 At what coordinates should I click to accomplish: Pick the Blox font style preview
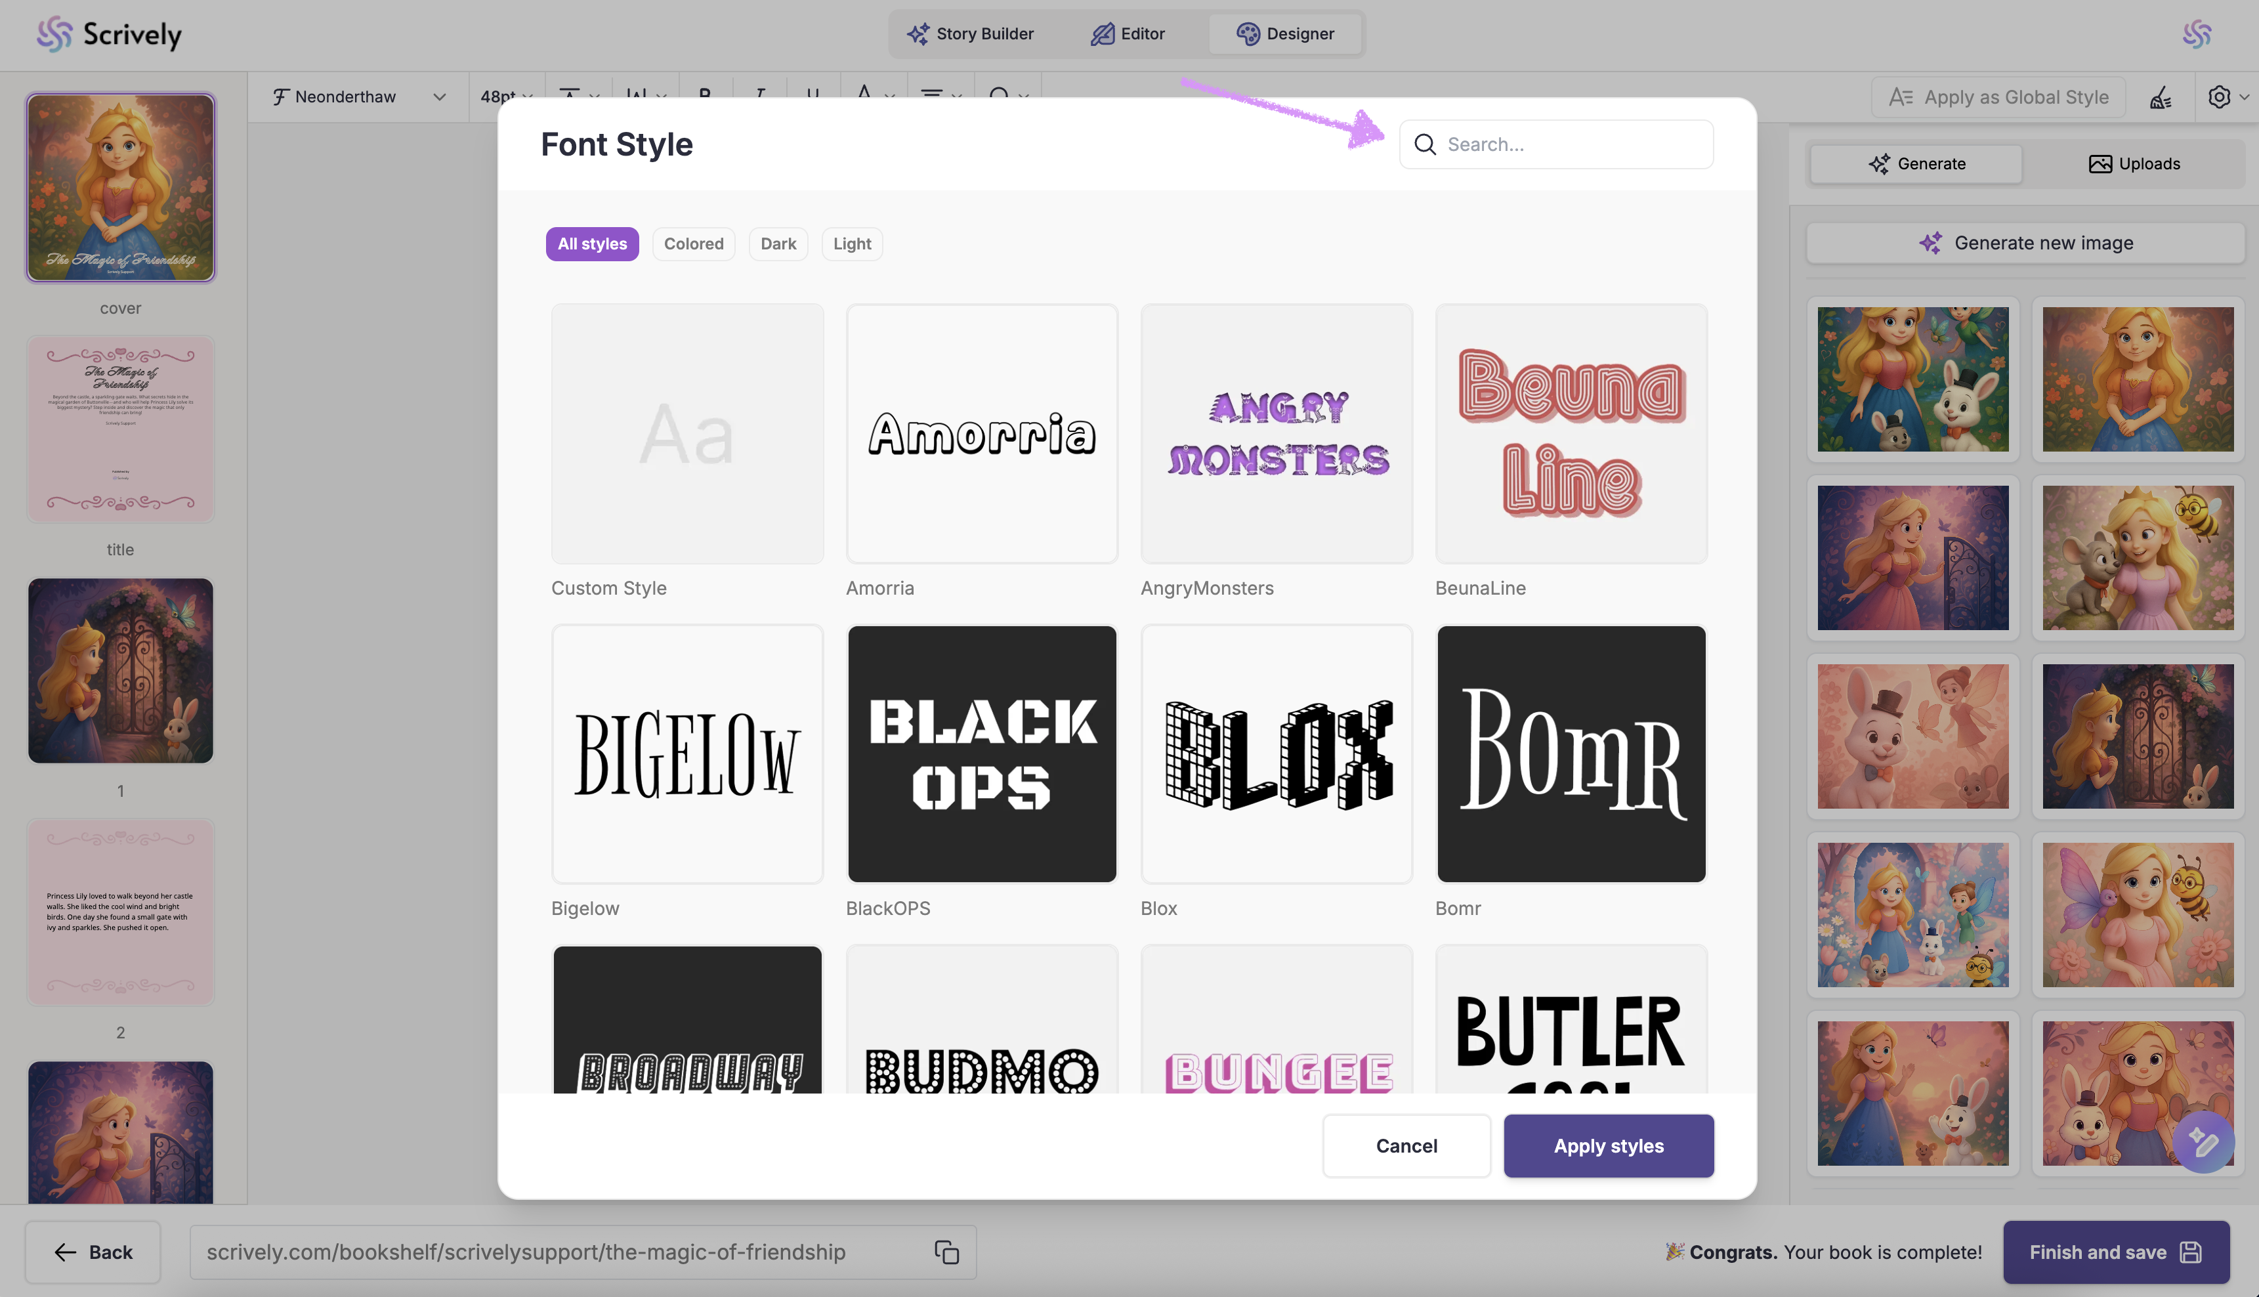click(1276, 754)
